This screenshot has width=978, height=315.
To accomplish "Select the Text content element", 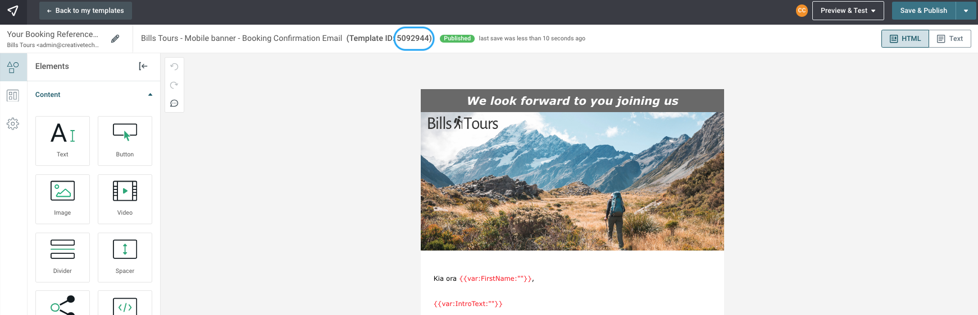I will 62,141.
